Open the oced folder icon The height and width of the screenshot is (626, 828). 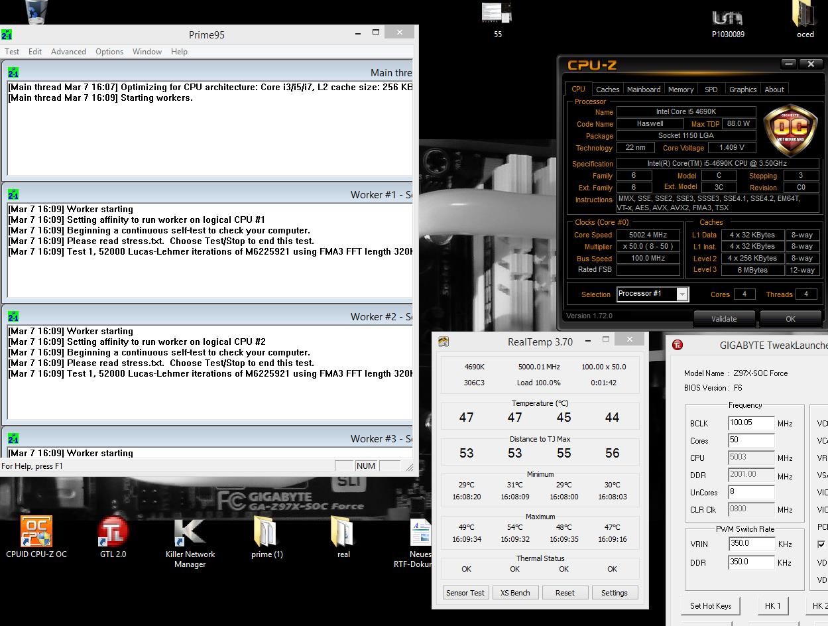[805, 20]
